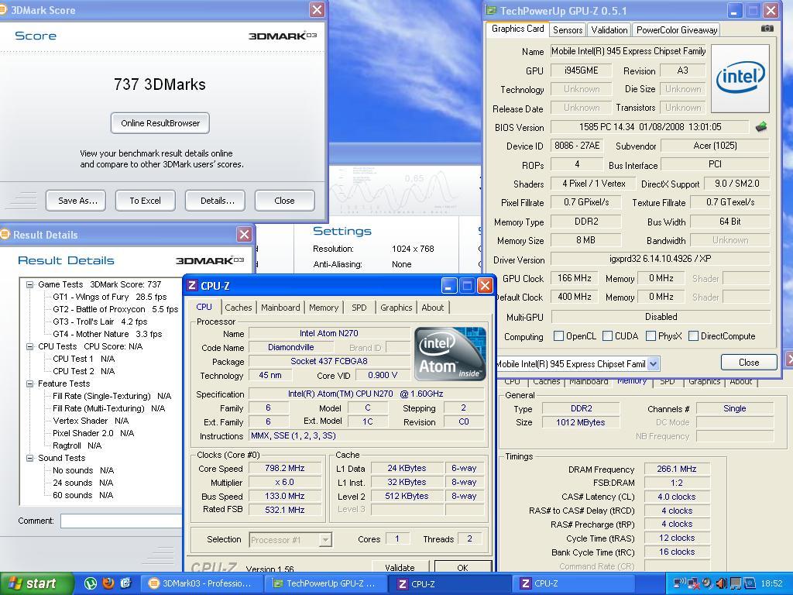Click OK button in CPU-Z
This screenshot has width=793, height=595.
(x=463, y=567)
